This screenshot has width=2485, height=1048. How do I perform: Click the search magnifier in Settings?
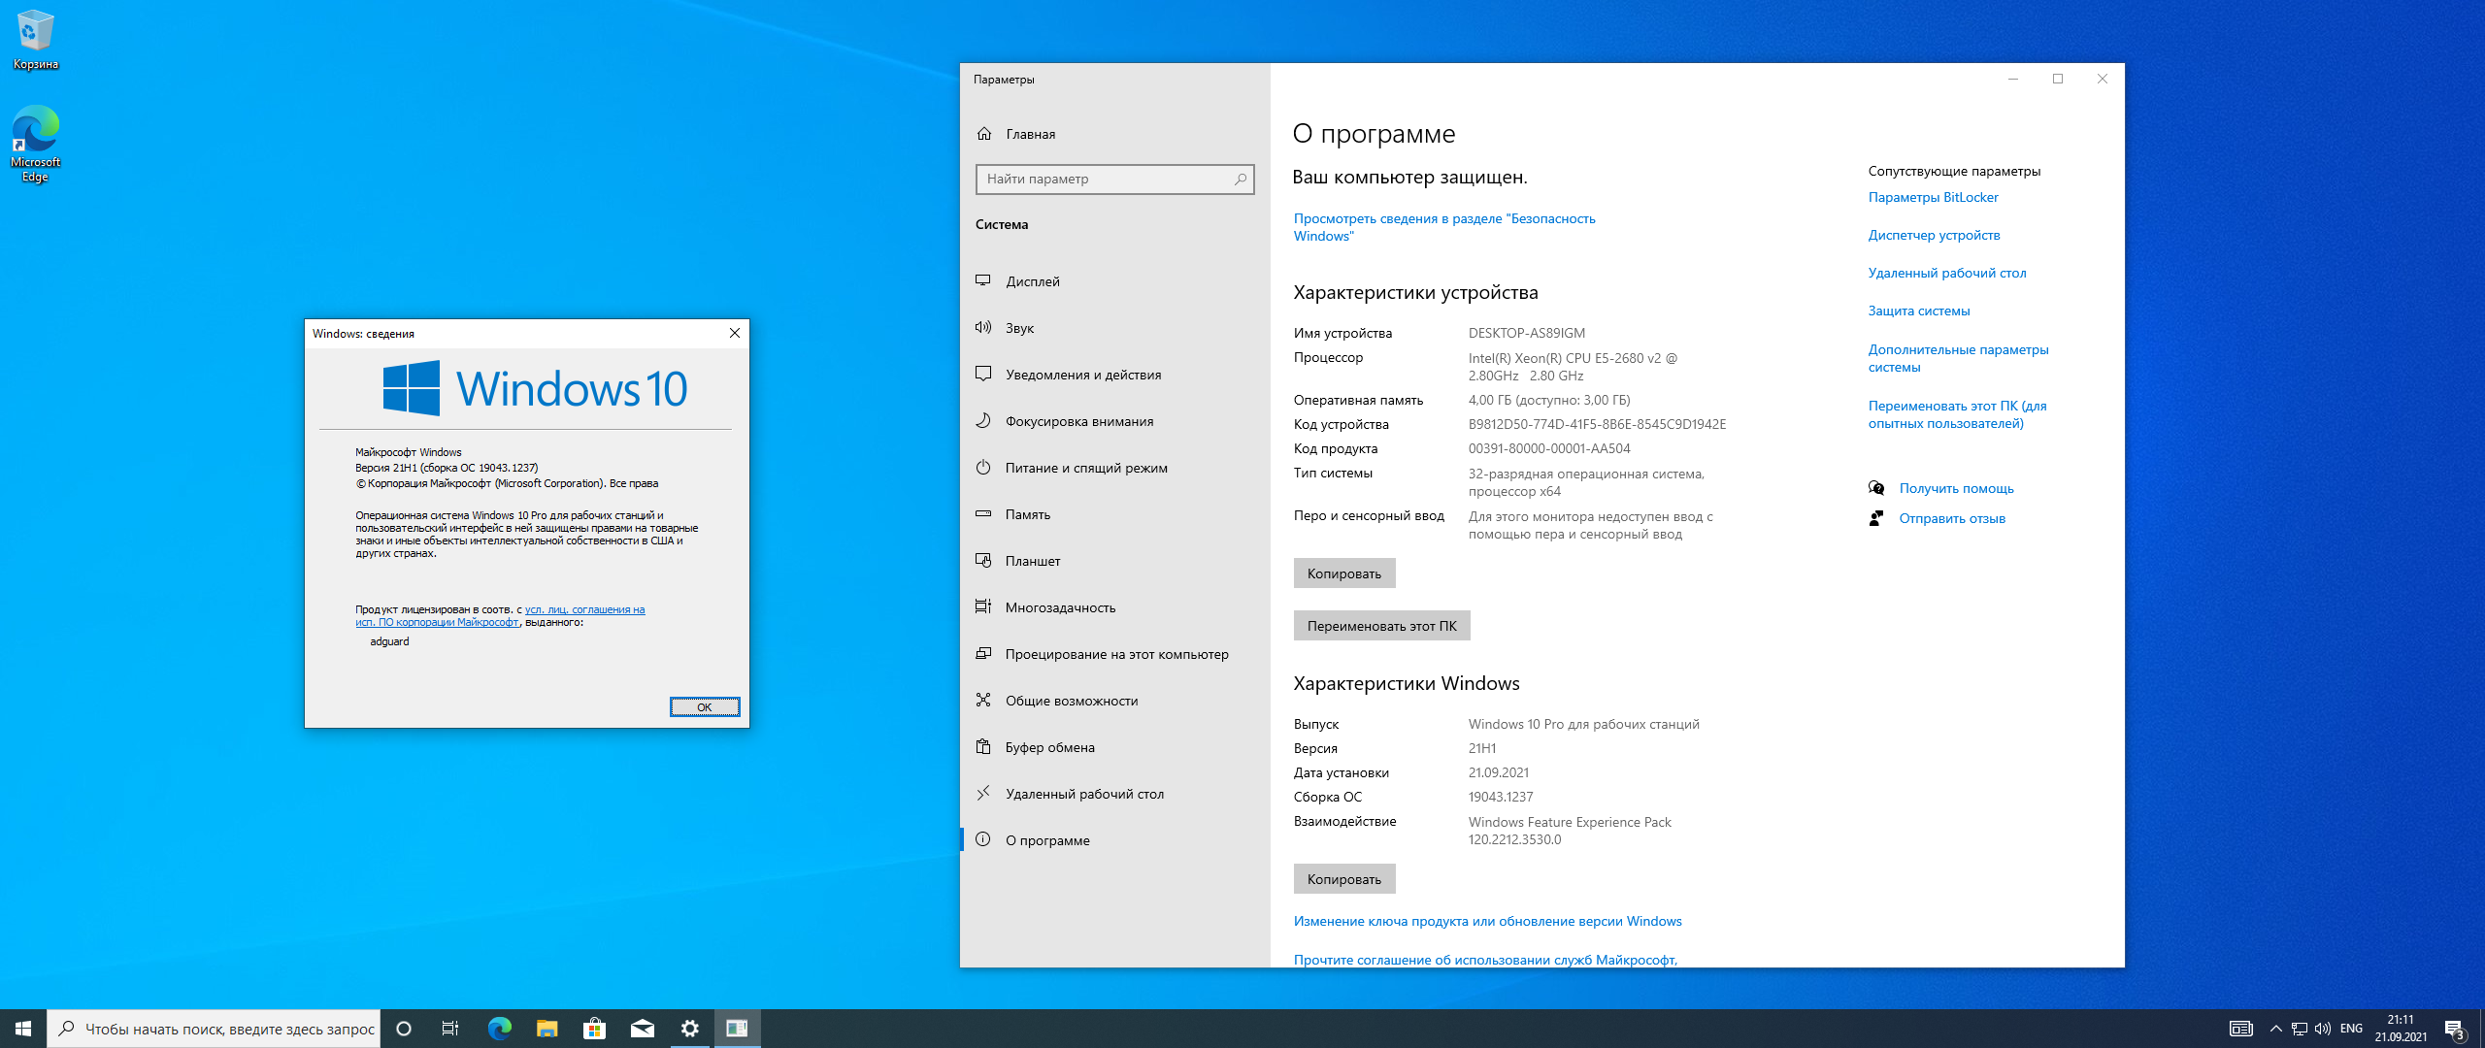[x=1240, y=179]
